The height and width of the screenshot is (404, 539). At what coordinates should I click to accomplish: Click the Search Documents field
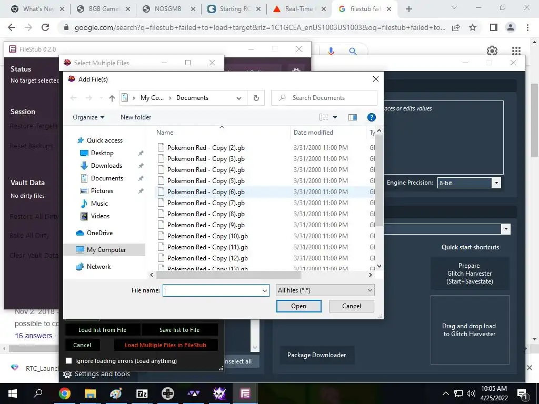324,98
